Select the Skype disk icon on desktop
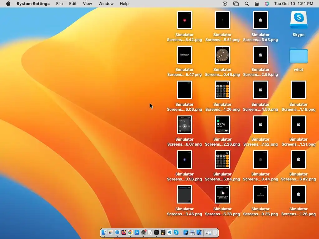Image resolution: width=319 pixels, height=239 pixels. point(298,20)
